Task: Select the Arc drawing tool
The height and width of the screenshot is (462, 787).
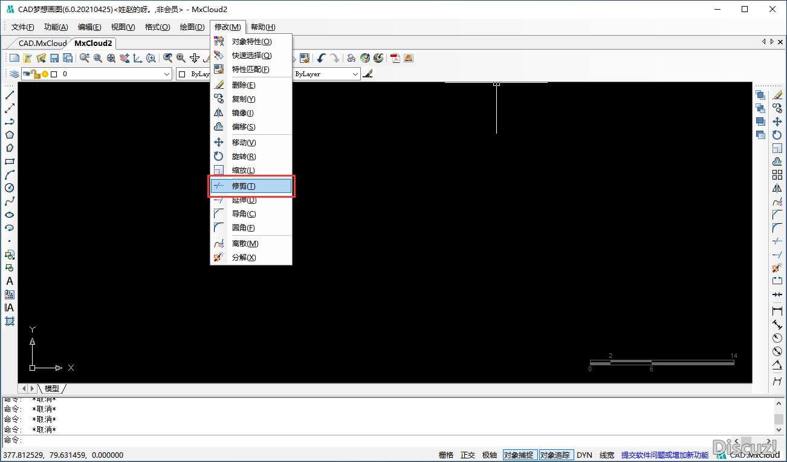Action: [x=10, y=175]
